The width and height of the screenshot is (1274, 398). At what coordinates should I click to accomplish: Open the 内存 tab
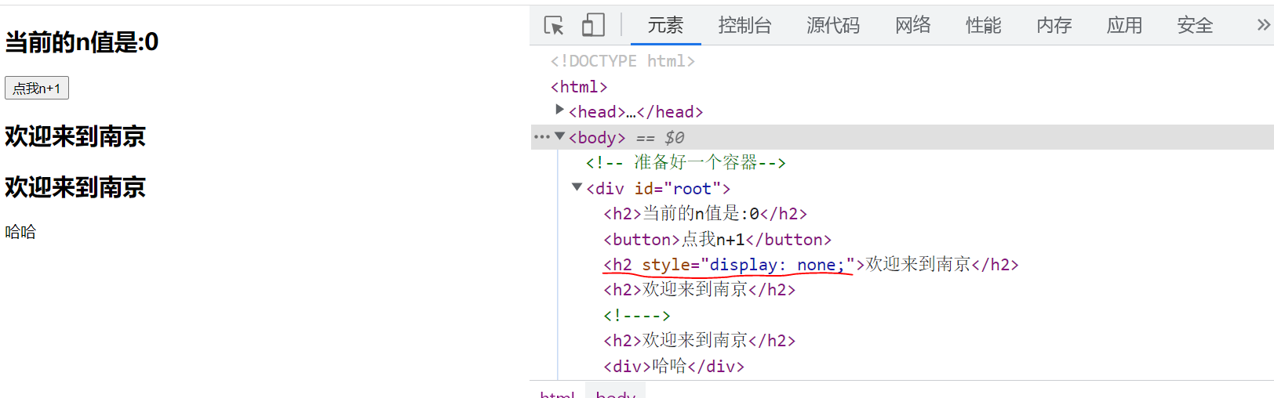[x=1054, y=25]
